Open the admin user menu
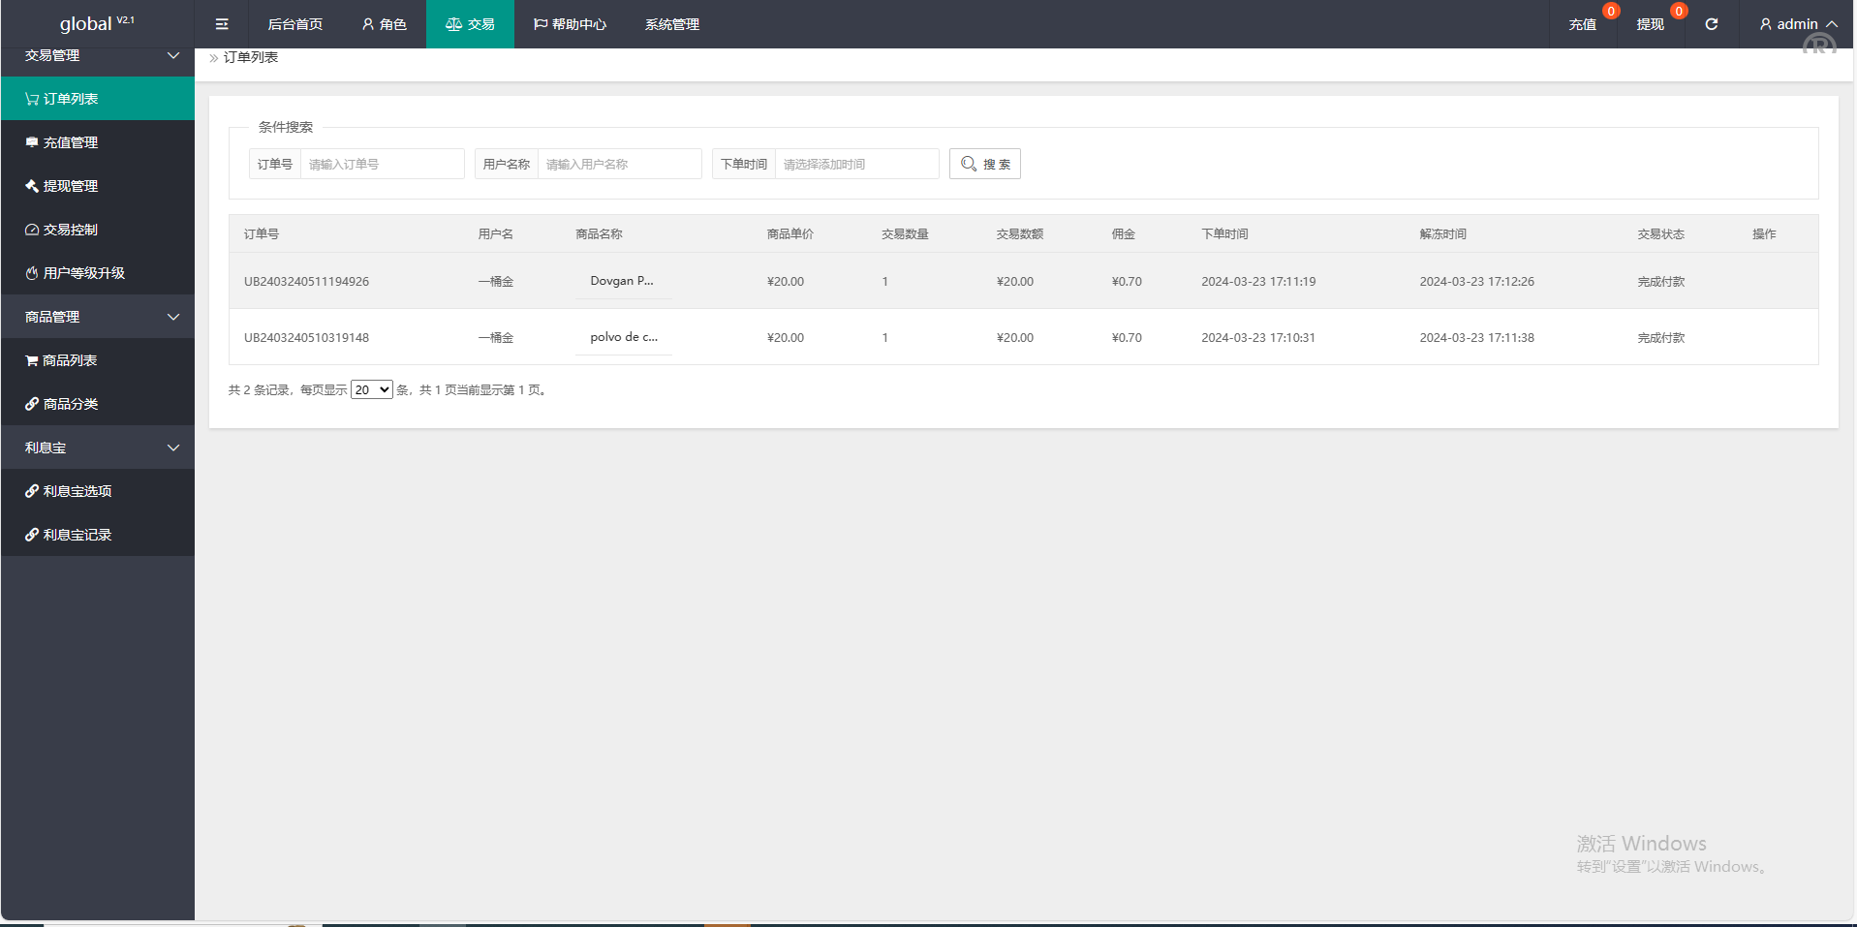This screenshot has width=1857, height=927. point(1798,24)
